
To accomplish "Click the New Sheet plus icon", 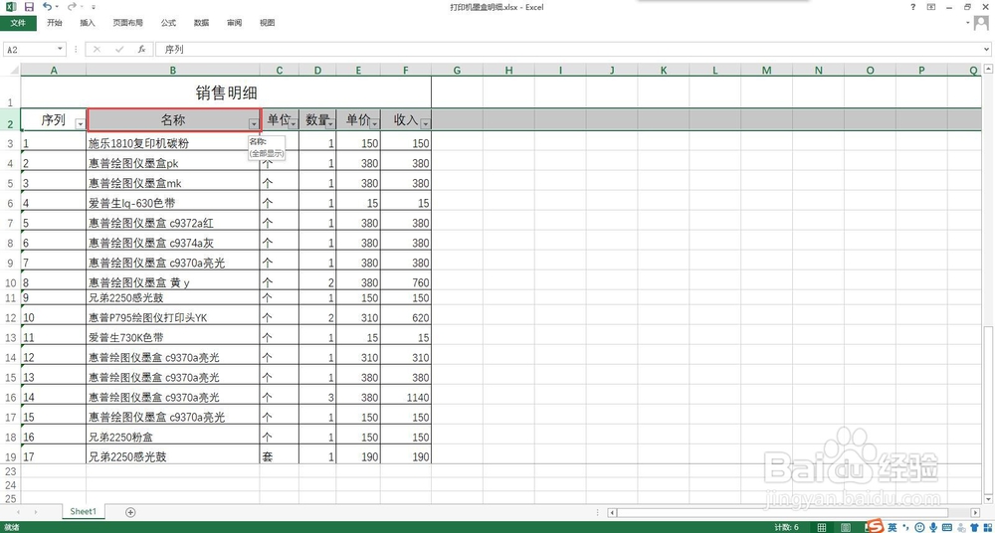I will point(130,512).
